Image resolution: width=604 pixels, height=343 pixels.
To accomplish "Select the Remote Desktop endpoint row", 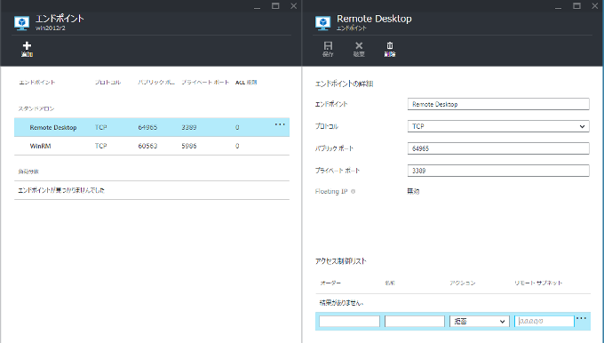I will tap(152, 127).
